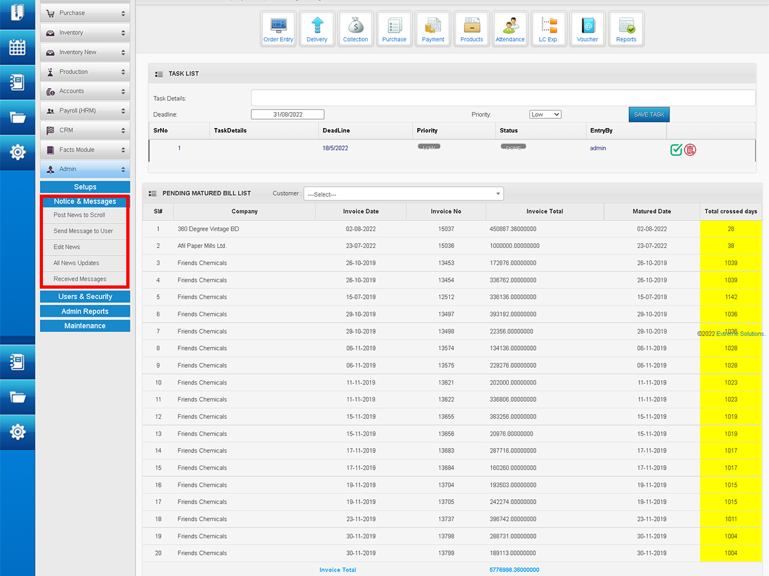The width and height of the screenshot is (769, 576).
Task: Expand the Payroll (HRM) sidebar menu
Action: [85, 111]
